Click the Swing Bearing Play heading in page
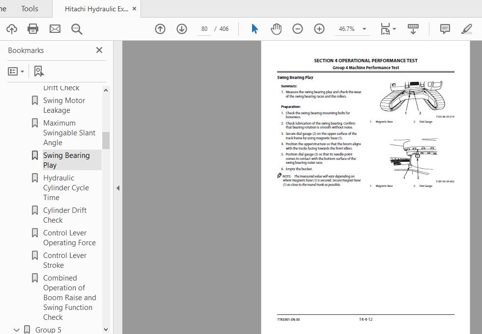Image resolution: width=482 pixels, height=334 pixels. tap(295, 77)
